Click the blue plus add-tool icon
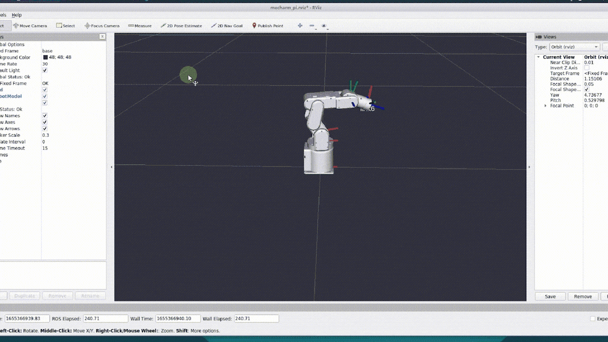The width and height of the screenshot is (608, 342). click(300, 26)
